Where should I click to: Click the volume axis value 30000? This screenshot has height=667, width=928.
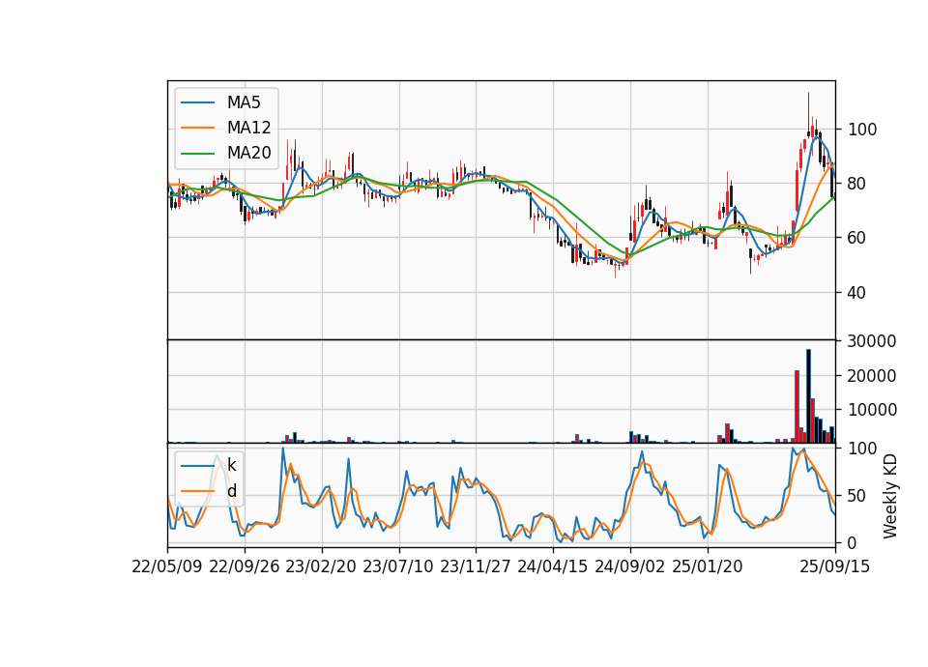872,341
